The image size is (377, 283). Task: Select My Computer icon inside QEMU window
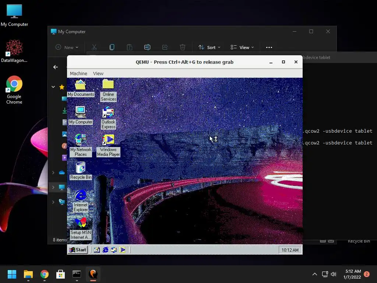[x=81, y=115]
